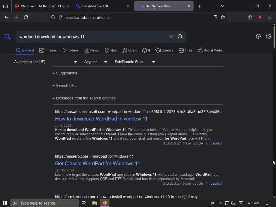The width and height of the screenshot is (276, 207).
Task: Open Firefox application menu
Action: coord(269,17)
